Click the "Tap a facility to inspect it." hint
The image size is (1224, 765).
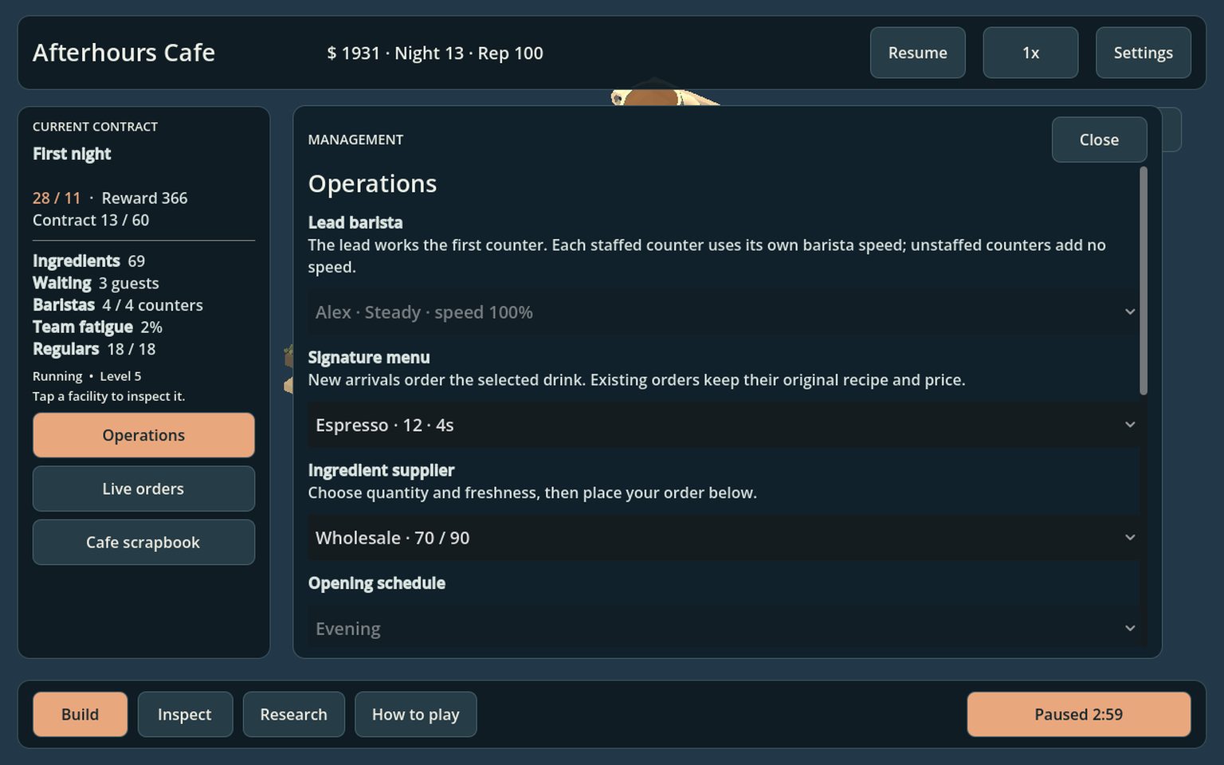(x=108, y=396)
